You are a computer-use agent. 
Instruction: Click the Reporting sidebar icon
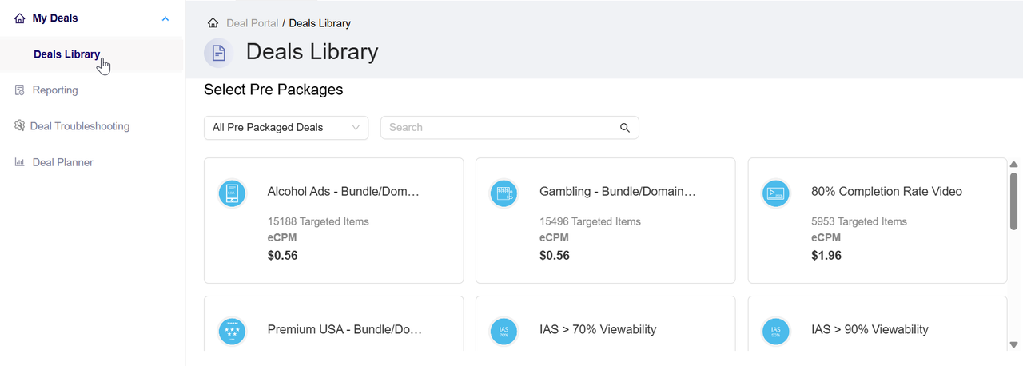coord(20,90)
